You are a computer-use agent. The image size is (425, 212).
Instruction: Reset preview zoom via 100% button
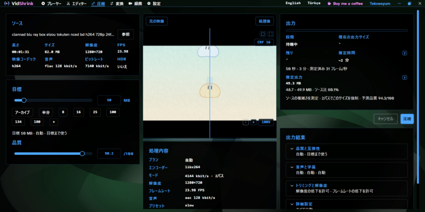(266, 122)
